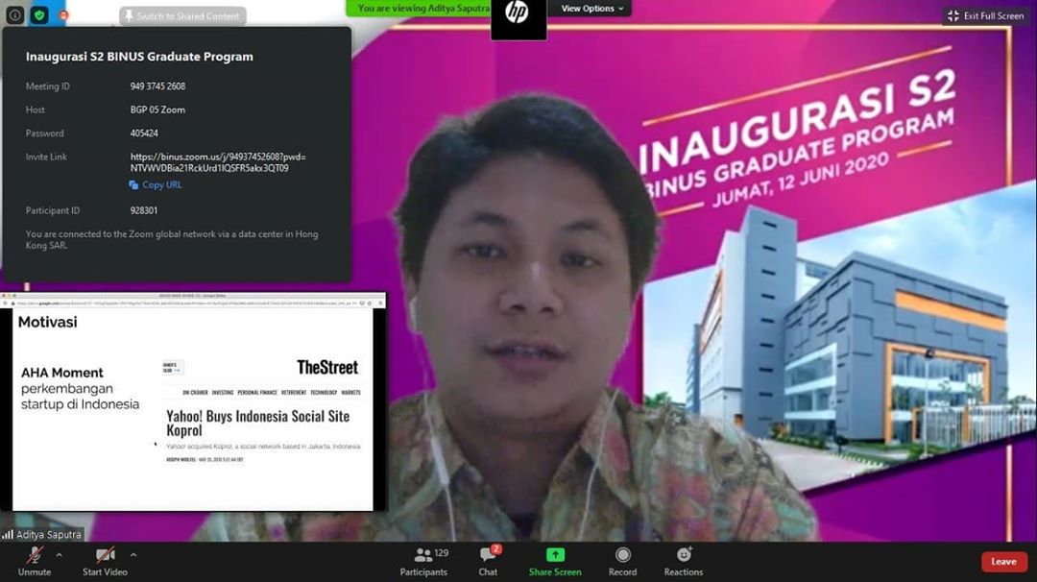Open the Chat panel
This screenshot has width=1037, height=582.
(489, 561)
